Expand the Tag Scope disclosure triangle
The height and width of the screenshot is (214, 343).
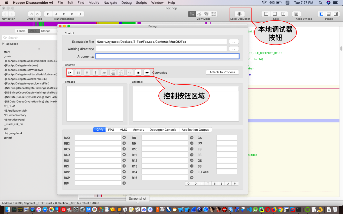pyautogui.click(x=3, y=44)
